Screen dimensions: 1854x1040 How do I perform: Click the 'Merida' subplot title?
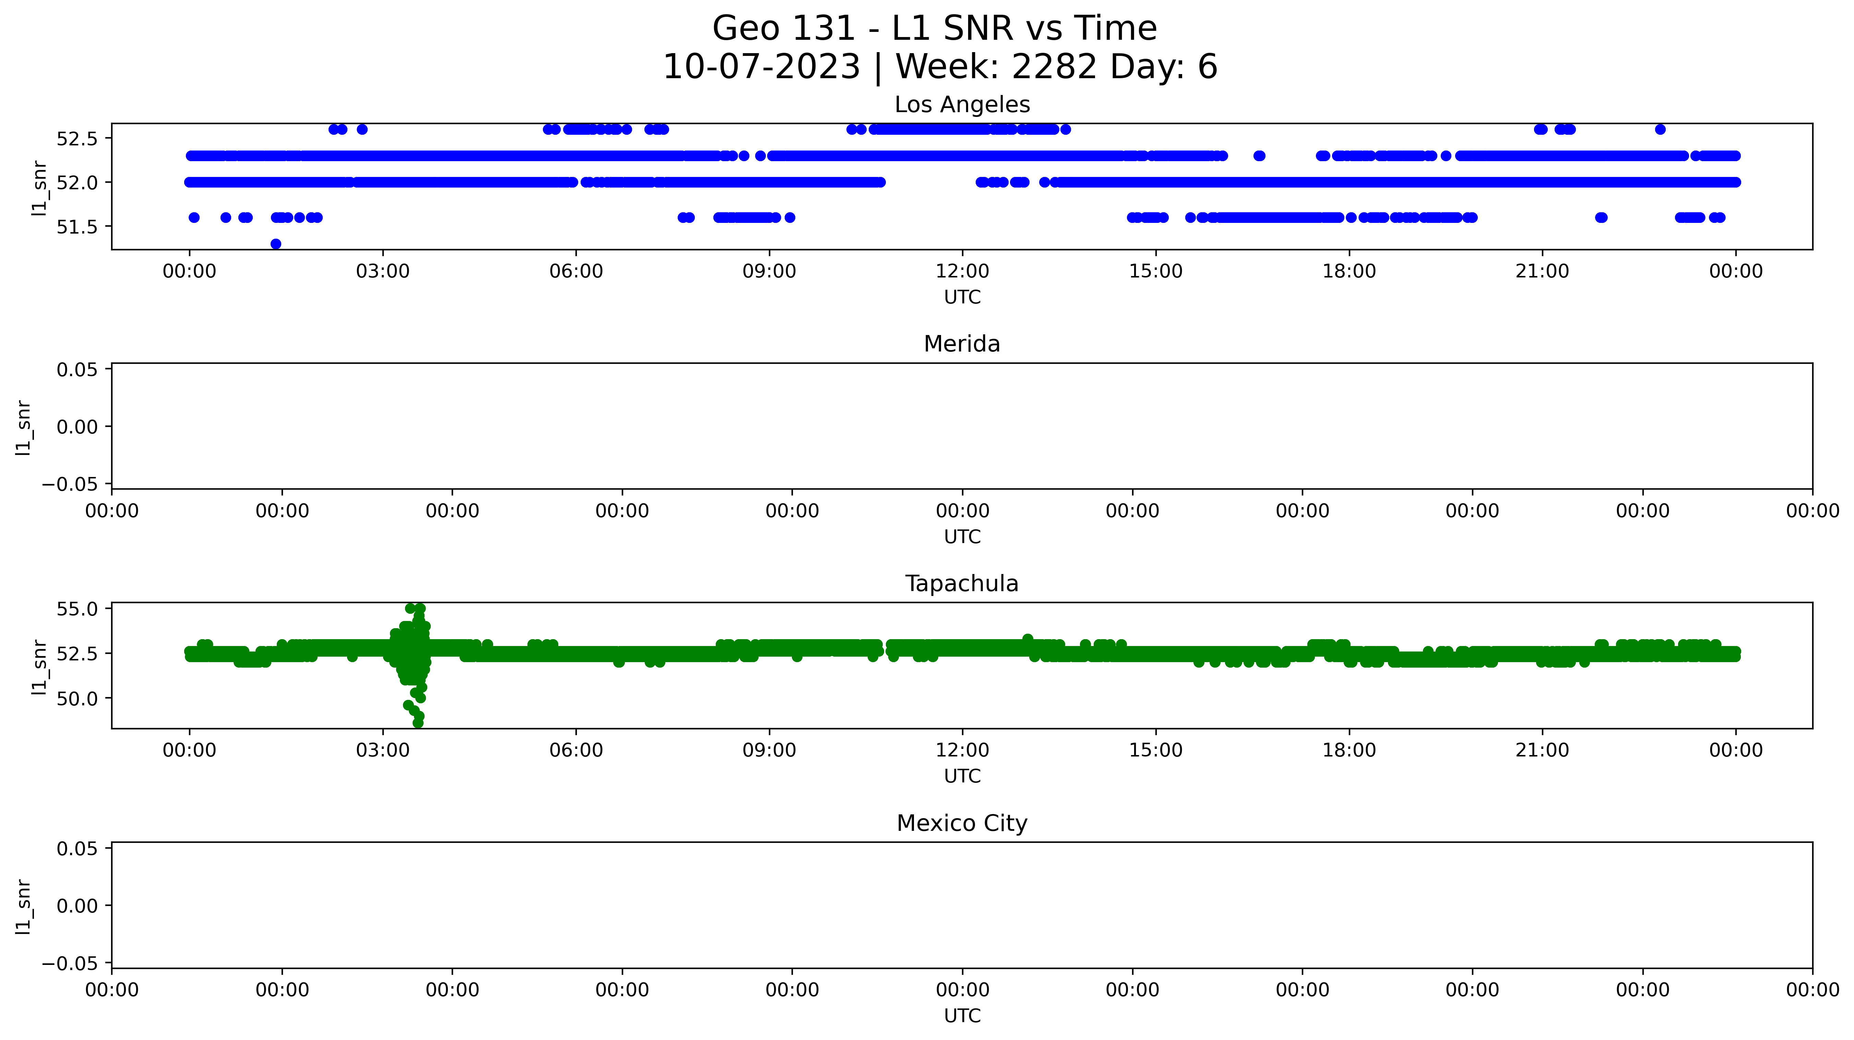tap(962, 344)
